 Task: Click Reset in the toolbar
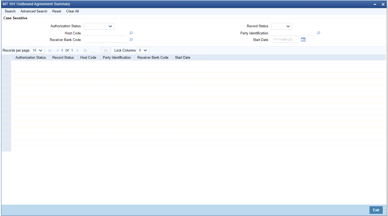click(57, 11)
